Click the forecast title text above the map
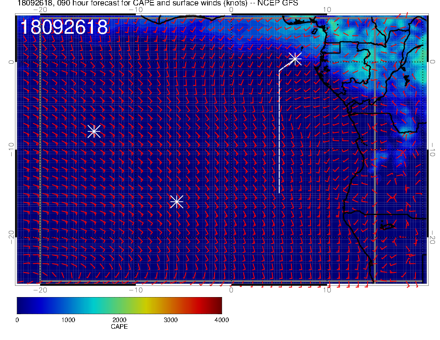The image size is (440, 340). [157, 3]
